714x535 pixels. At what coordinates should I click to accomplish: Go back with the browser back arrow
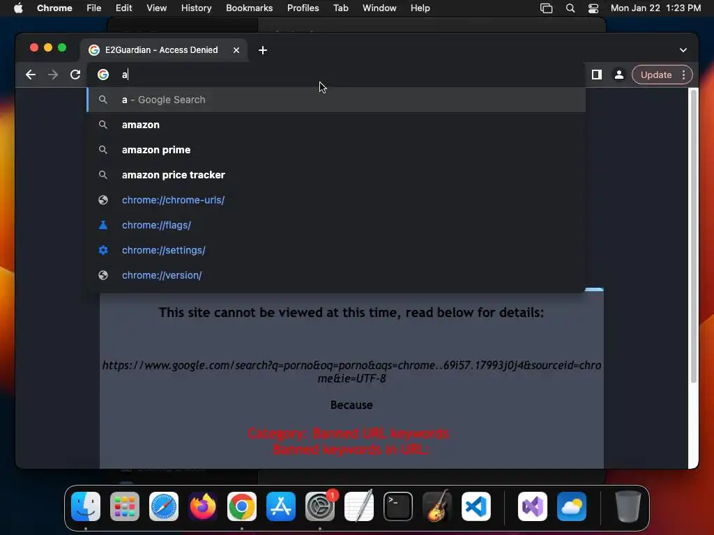[x=31, y=75]
